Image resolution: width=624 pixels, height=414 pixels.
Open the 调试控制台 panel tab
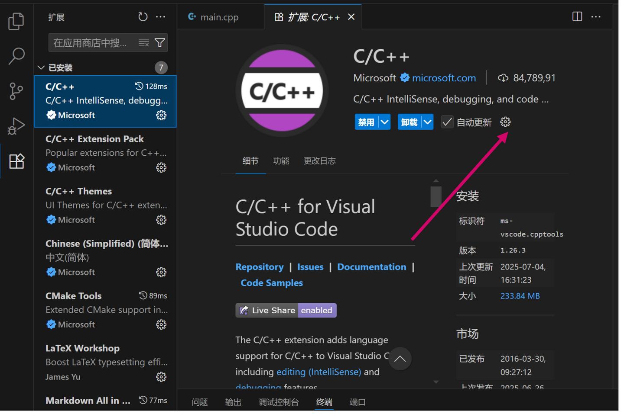(279, 402)
